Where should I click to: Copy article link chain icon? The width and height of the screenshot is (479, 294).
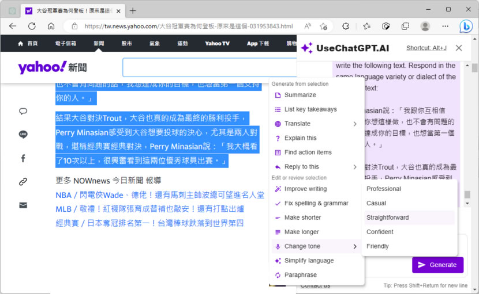(23, 182)
